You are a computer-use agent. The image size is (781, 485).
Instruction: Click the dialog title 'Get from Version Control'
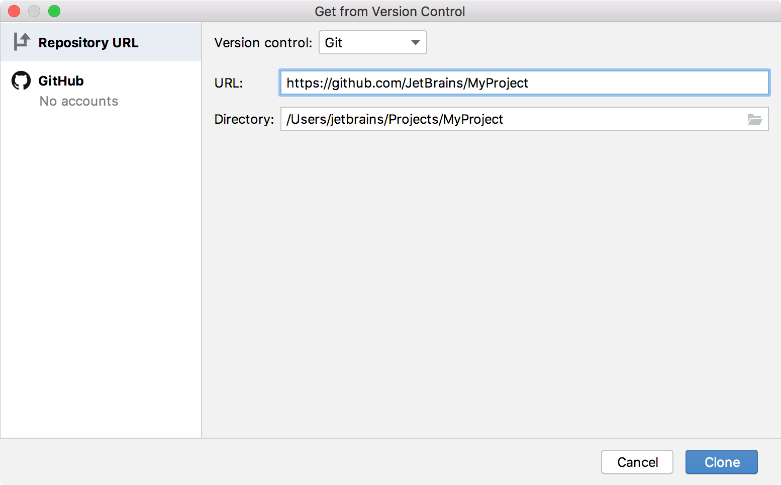click(390, 11)
